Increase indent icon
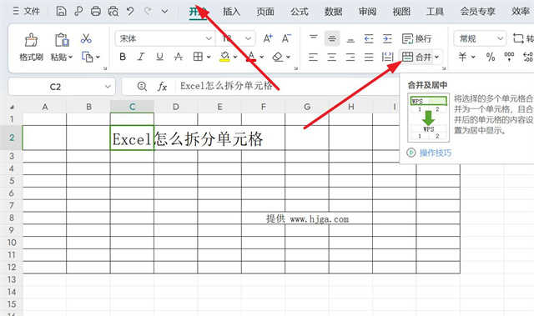Viewport: 534px width, 316px height. pyautogui.click(x=387, y=38)
